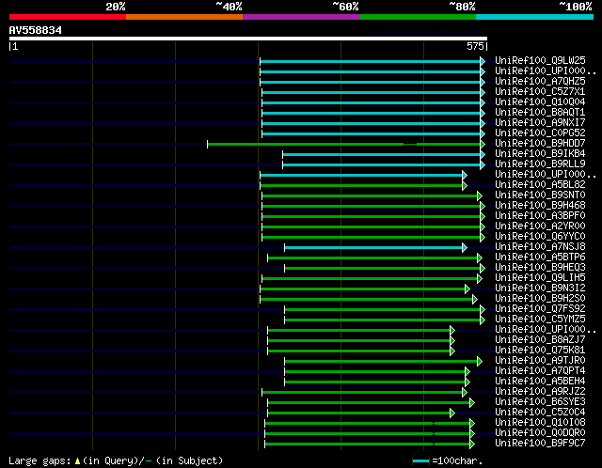
Task: Open hit UniRef100_Q9LW25 label
Action: coord(540,60)
